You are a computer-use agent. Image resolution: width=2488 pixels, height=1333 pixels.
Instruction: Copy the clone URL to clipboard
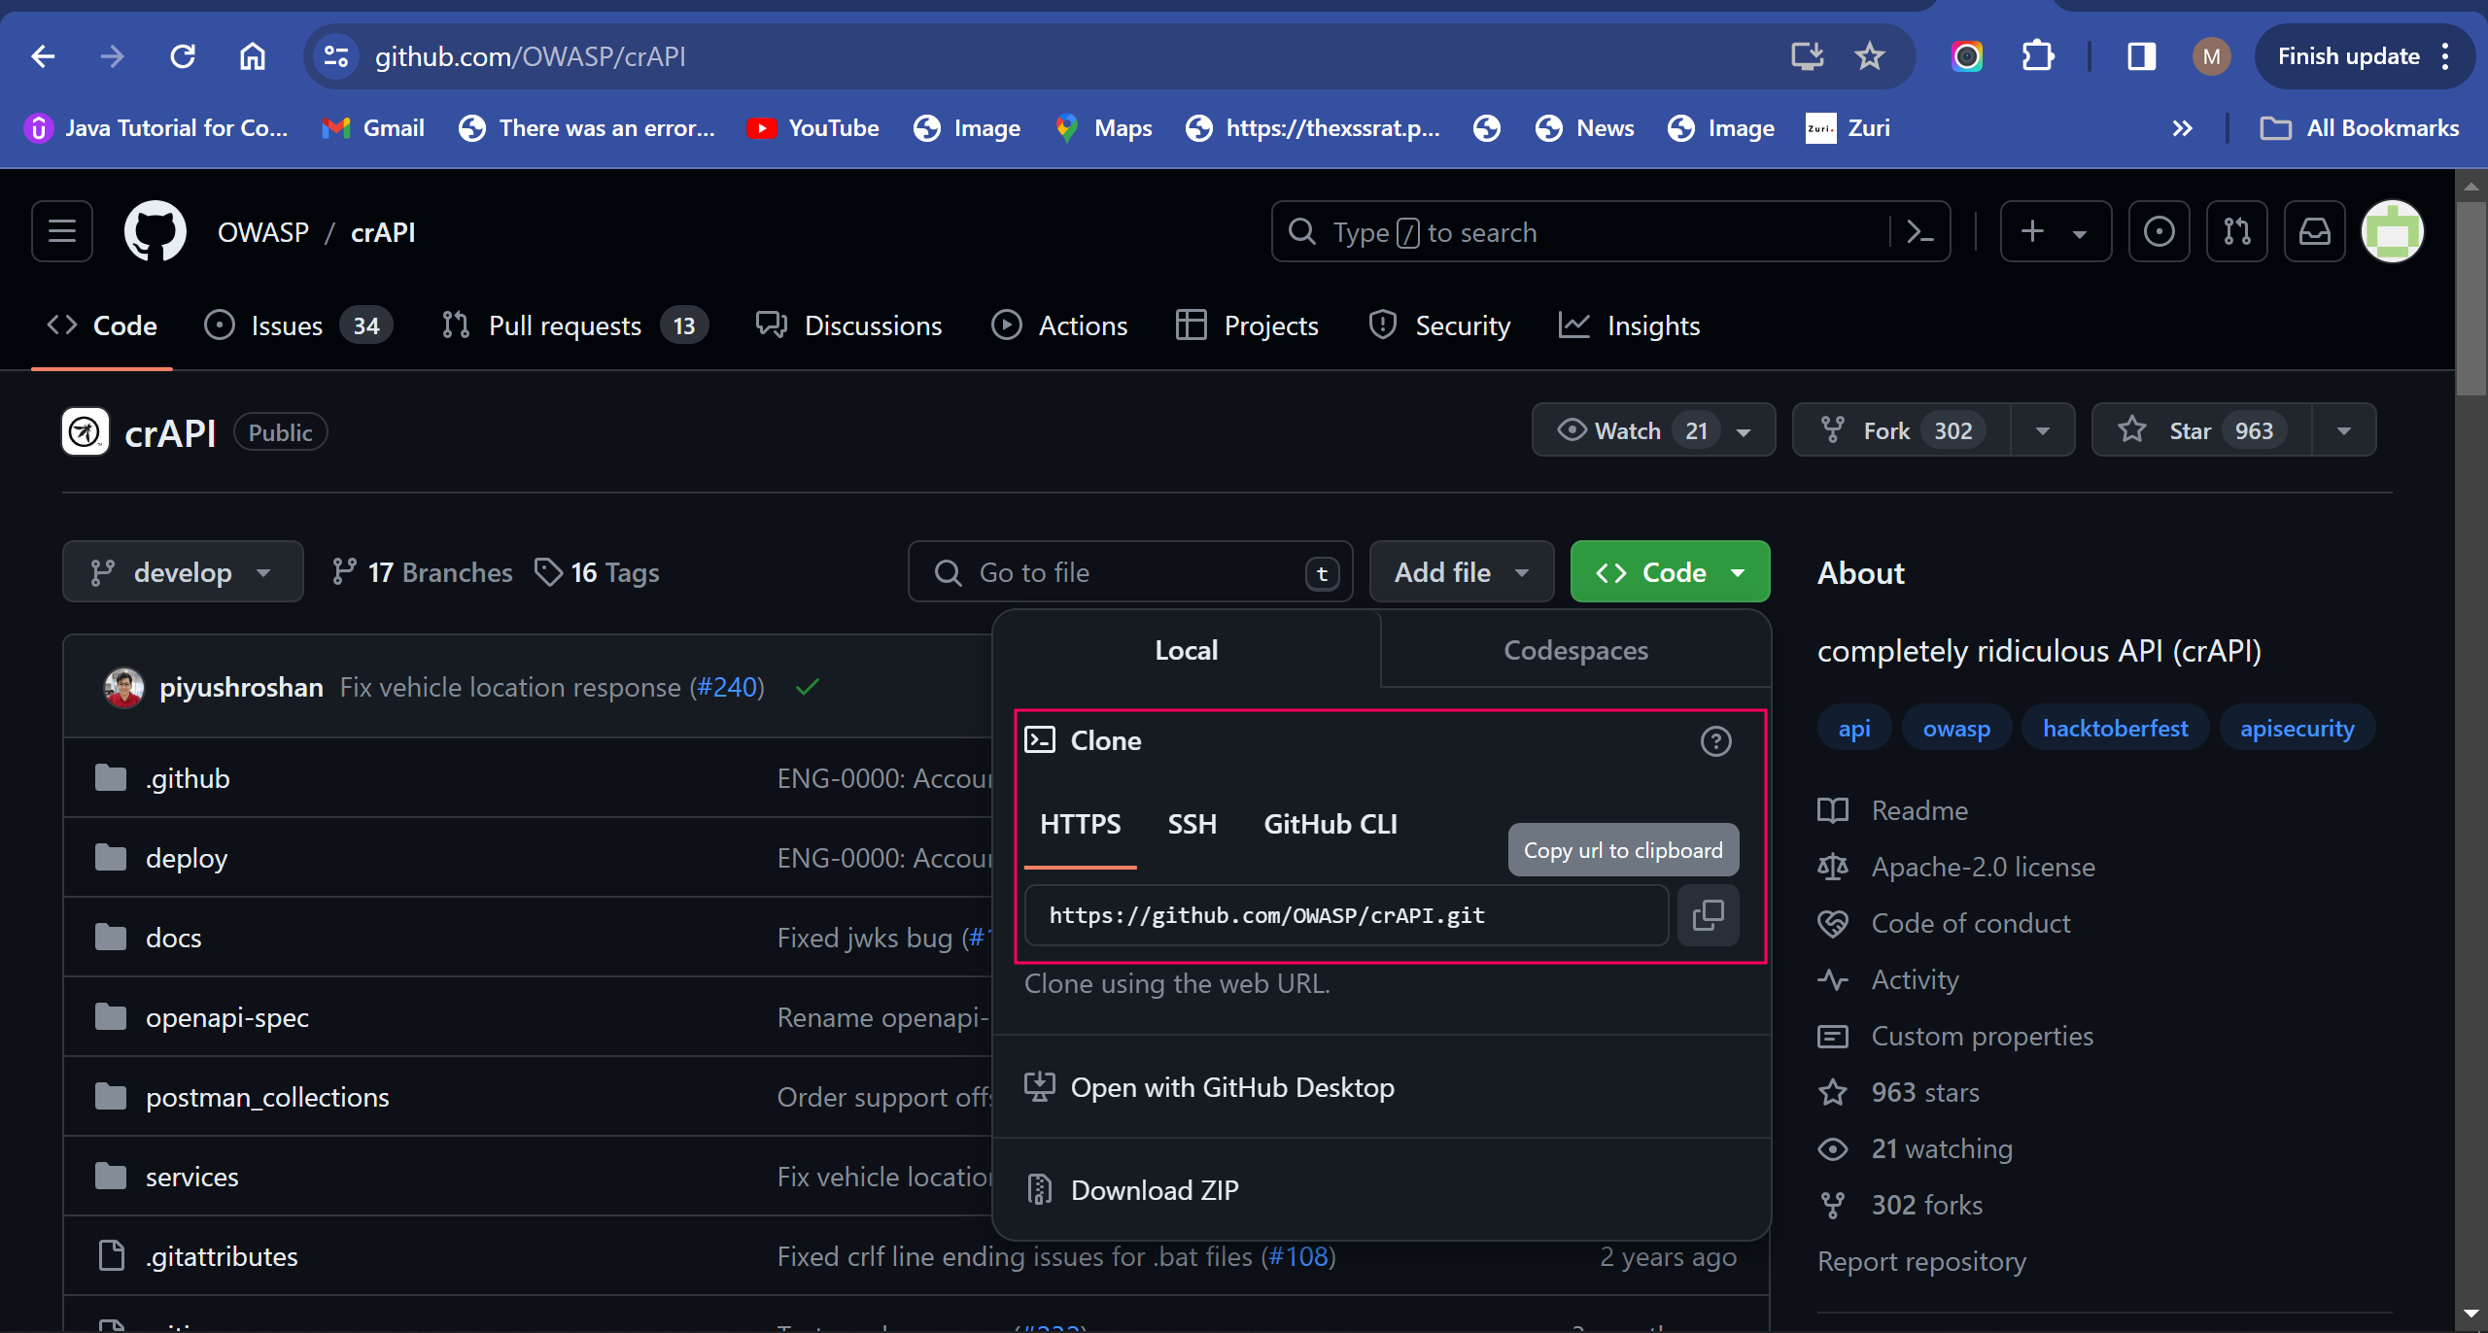click(x=1708, y=914)
